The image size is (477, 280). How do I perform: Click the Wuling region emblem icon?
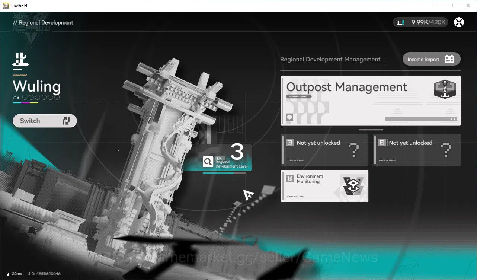(x=21, y=61)
